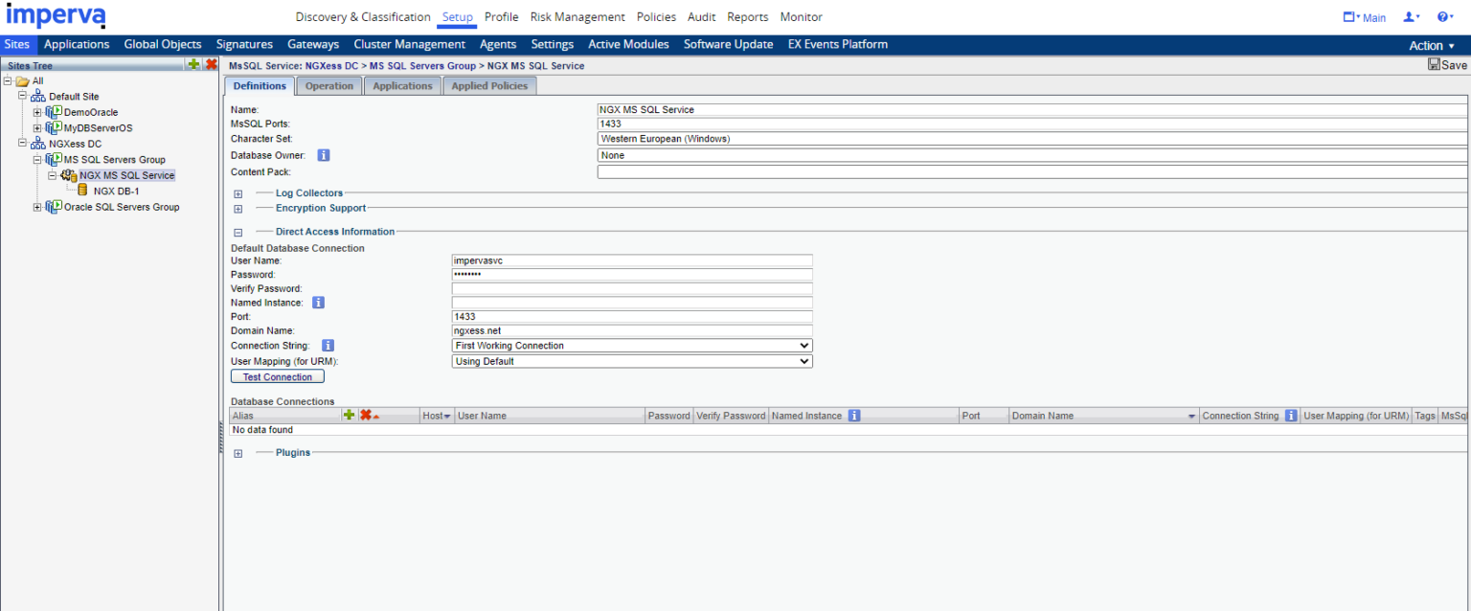Click the Save disk icon

tap(1434, 65)
